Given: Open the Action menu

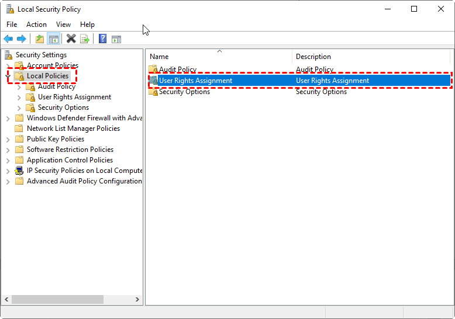Looking at the screenshot, I should 37,25.
